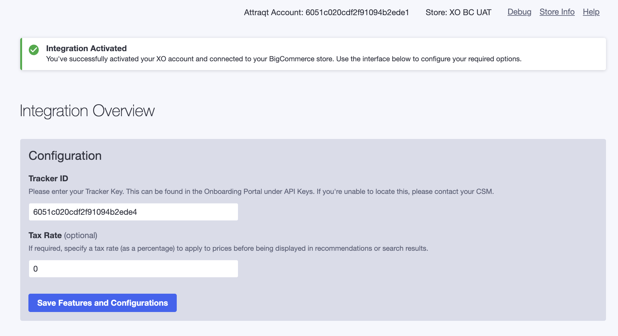Click the Store: XO BC UAT label

(x=458, y=12)
